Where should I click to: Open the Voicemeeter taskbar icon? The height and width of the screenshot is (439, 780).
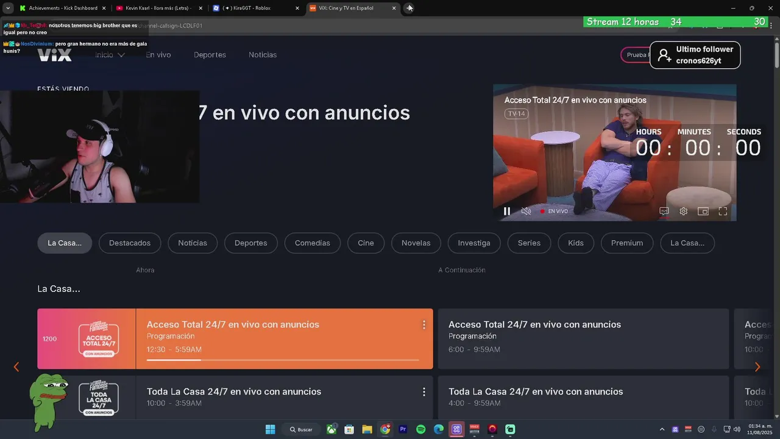(x=474, y=429)
